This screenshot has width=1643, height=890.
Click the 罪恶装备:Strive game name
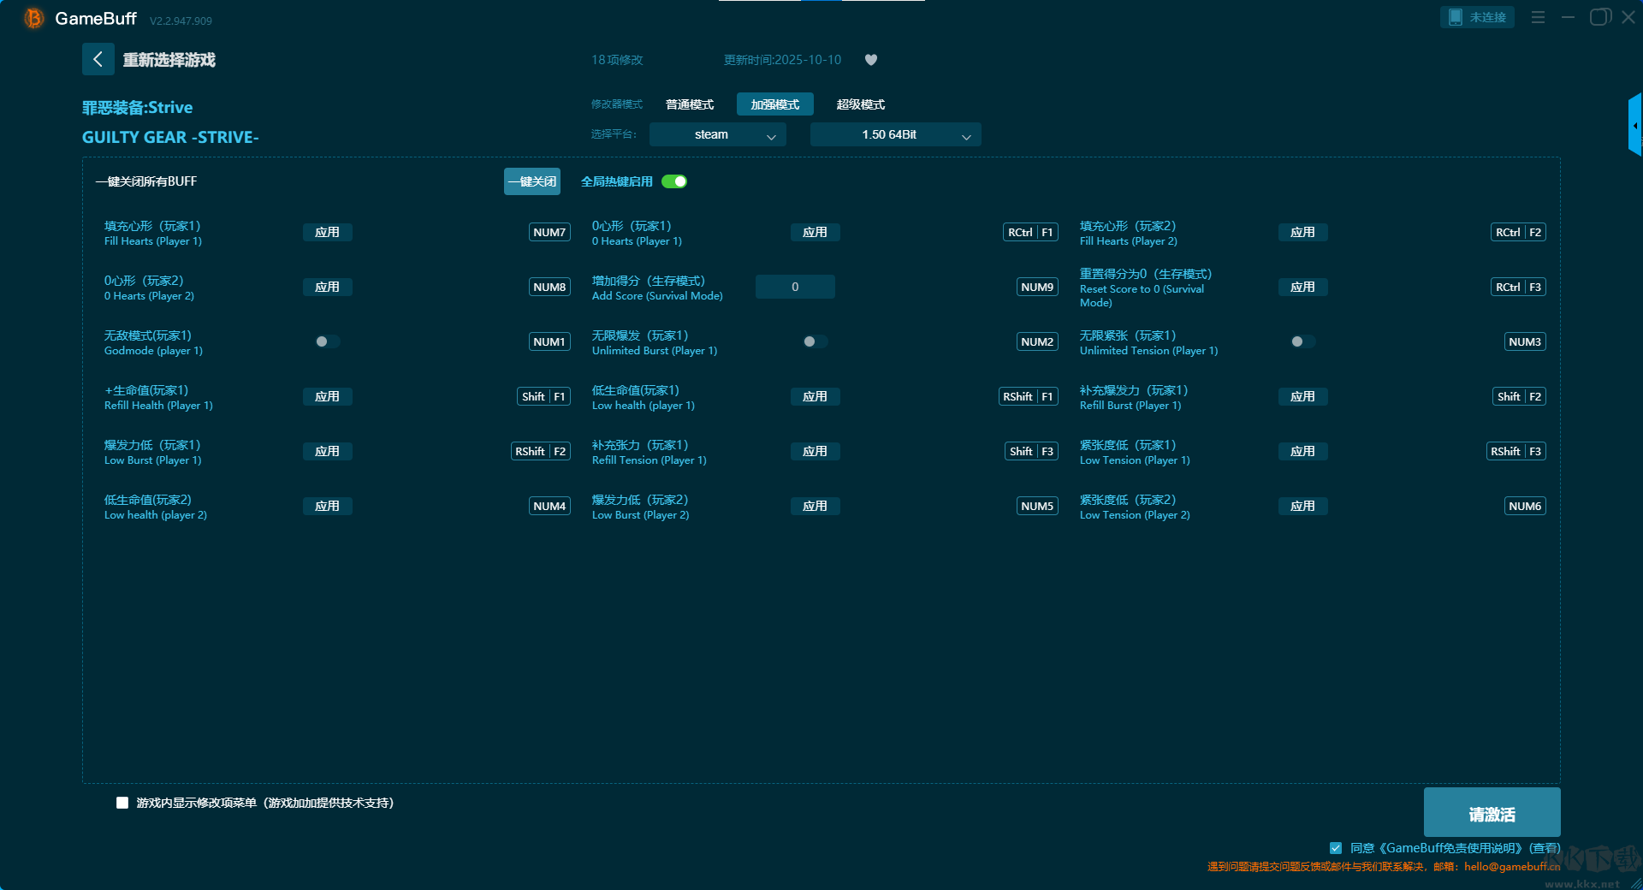pos(137,107)
